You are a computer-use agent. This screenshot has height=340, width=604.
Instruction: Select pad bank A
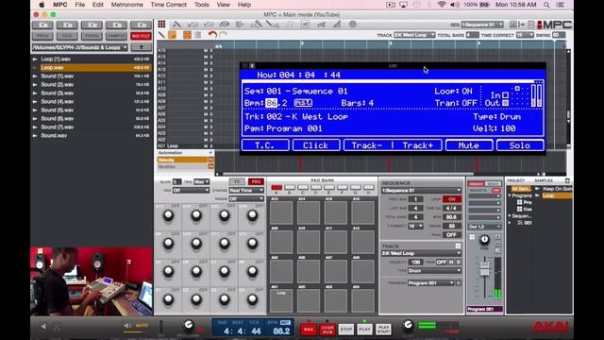tap(277, 188)
